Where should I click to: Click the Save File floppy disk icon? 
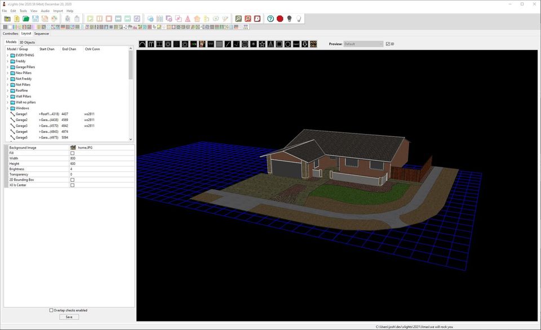(x=34, y=19)
